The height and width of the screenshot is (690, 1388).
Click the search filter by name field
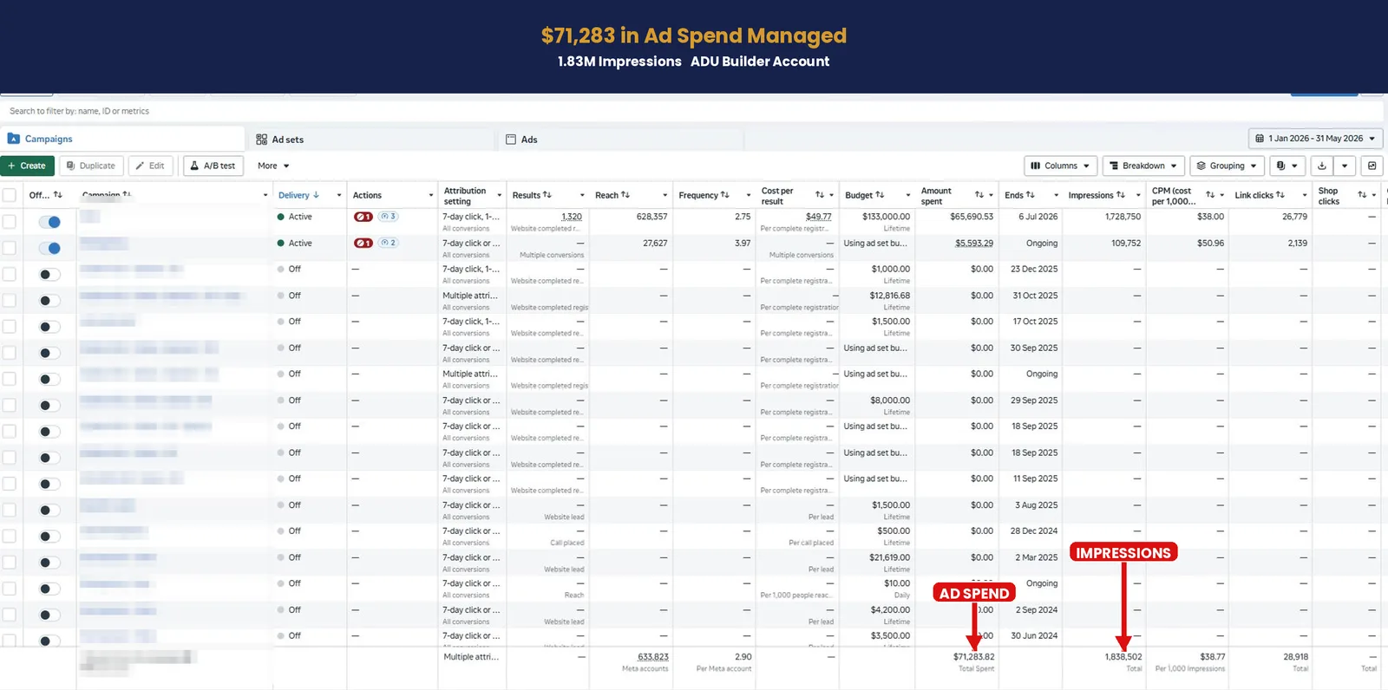tap(691, 111)
